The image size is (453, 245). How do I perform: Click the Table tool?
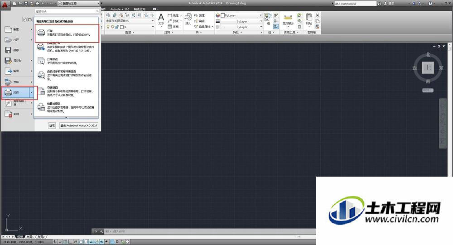coord(173,27)
